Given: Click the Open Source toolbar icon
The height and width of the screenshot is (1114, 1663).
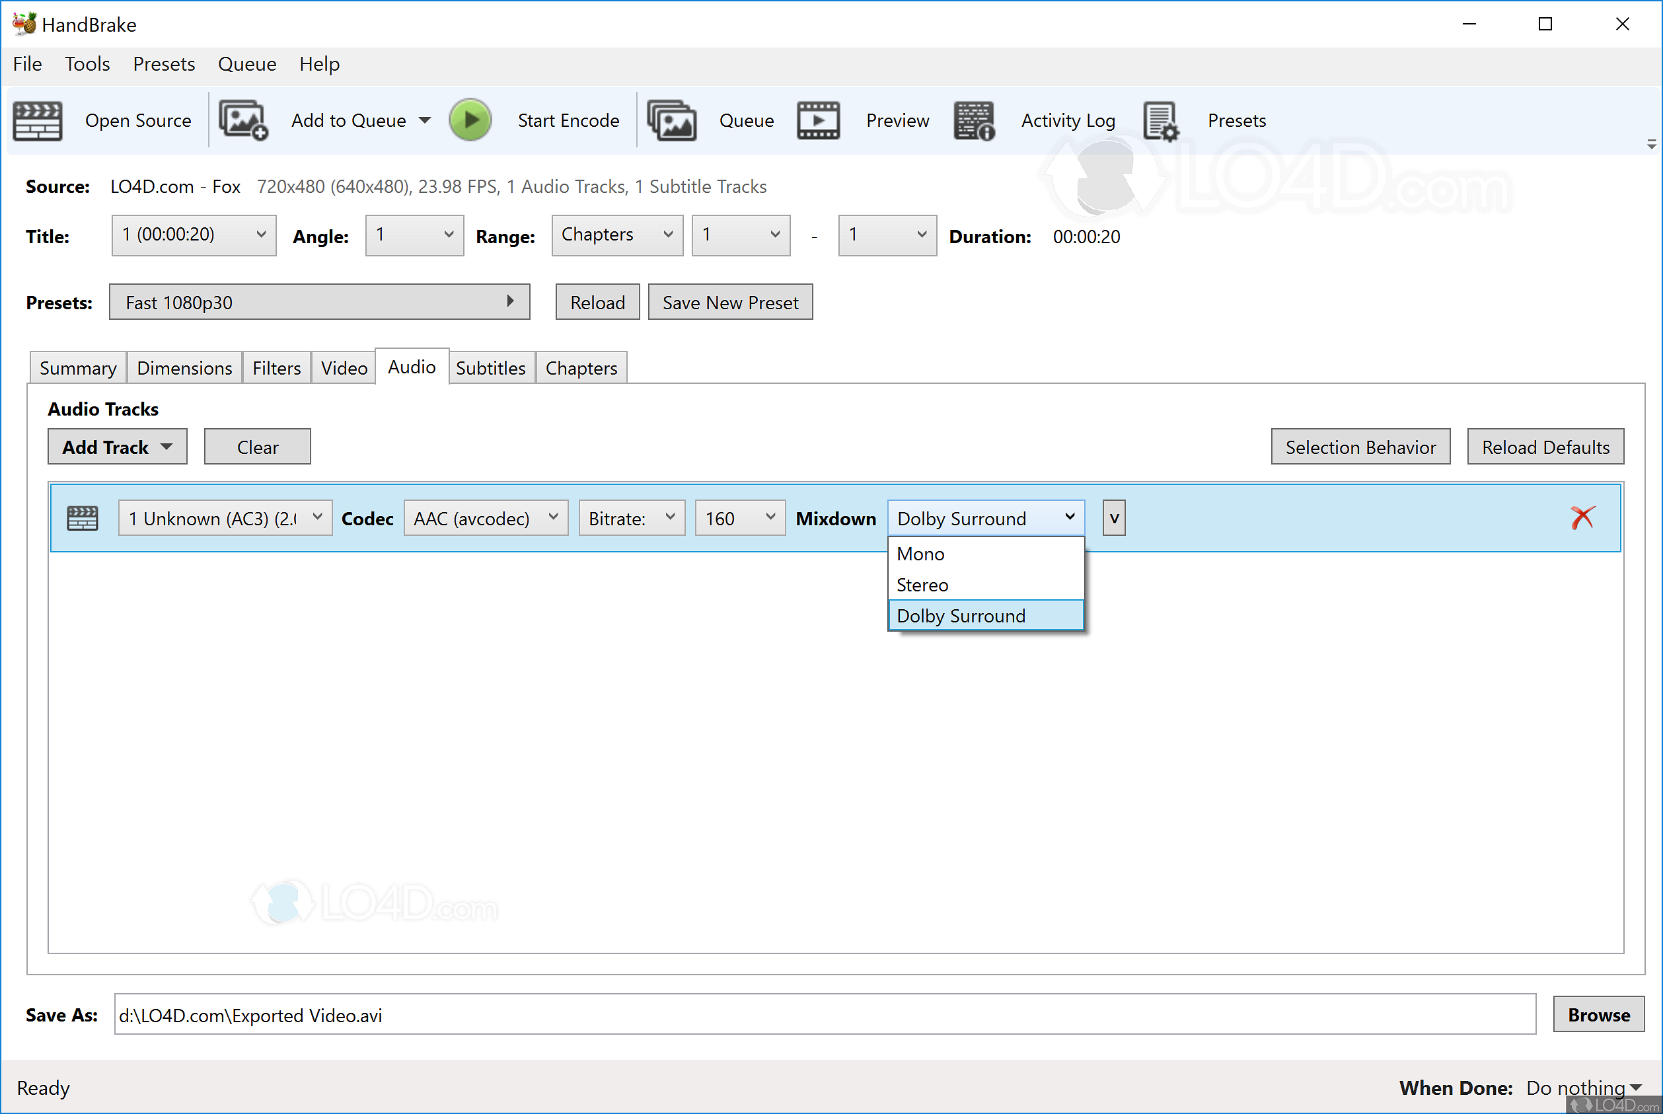Looking at the screenshot, I should (x=37, y=120).
